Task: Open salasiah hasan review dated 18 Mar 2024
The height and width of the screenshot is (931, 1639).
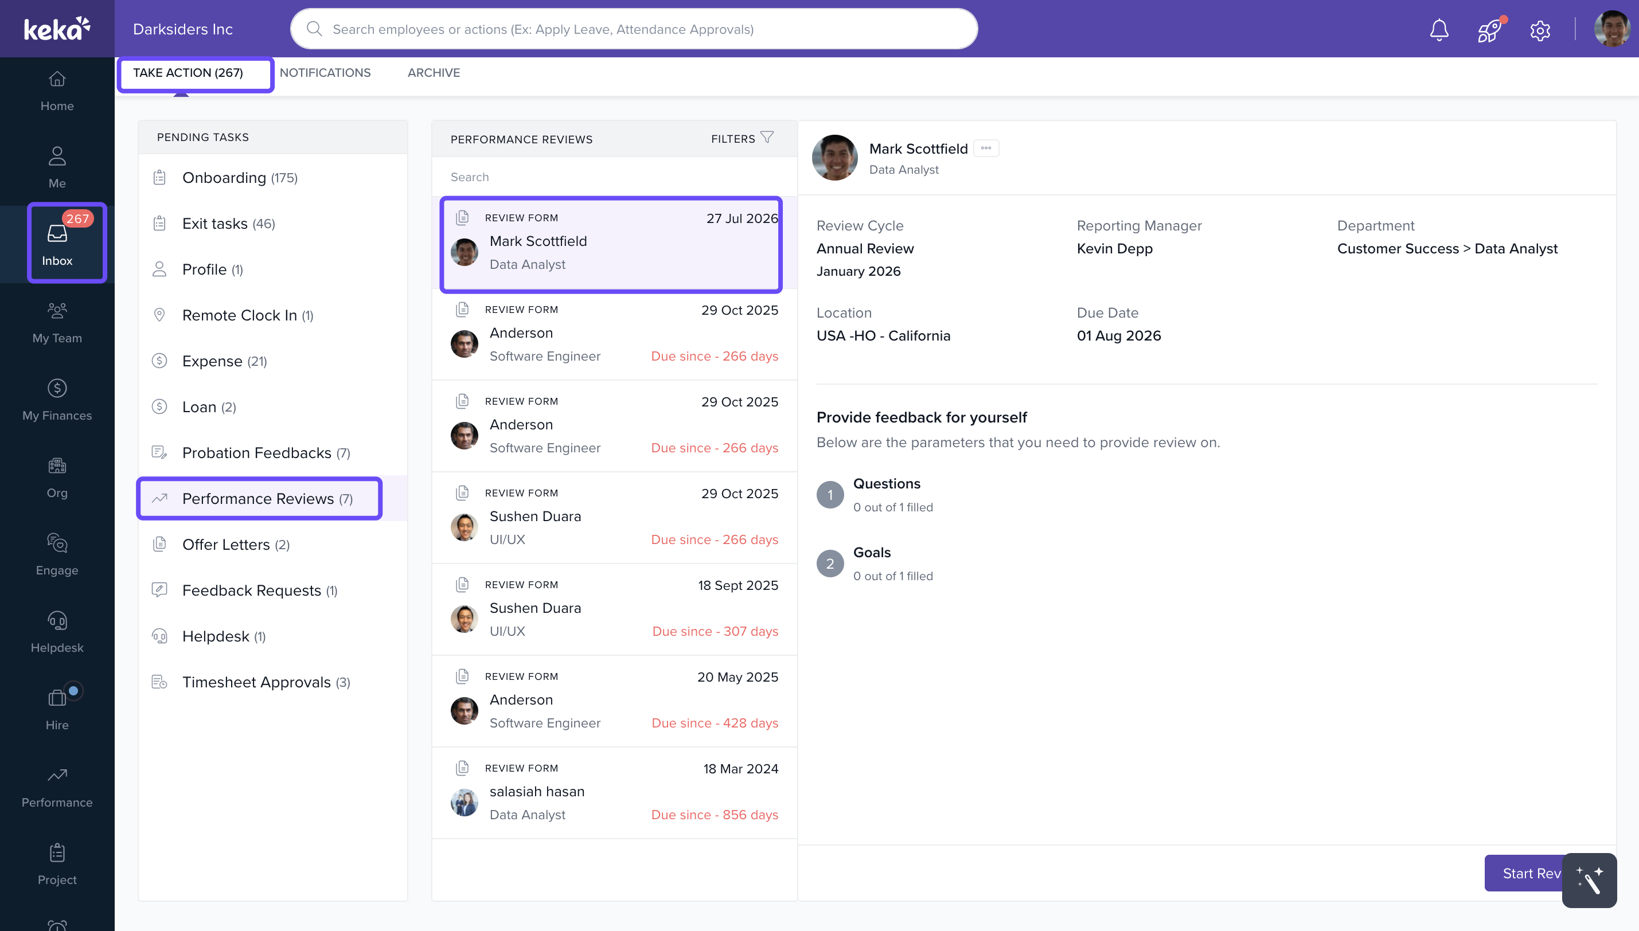Action: pos(615,793)
